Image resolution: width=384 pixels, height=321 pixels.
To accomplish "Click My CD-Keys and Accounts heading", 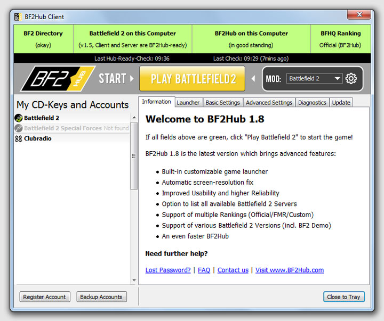I will pyautogui.click(x=73, y=105).
